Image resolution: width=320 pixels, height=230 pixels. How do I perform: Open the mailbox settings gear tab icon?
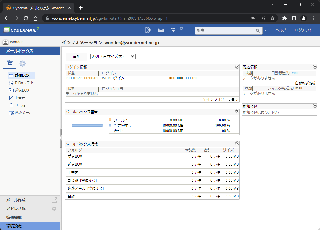(23, 64)
